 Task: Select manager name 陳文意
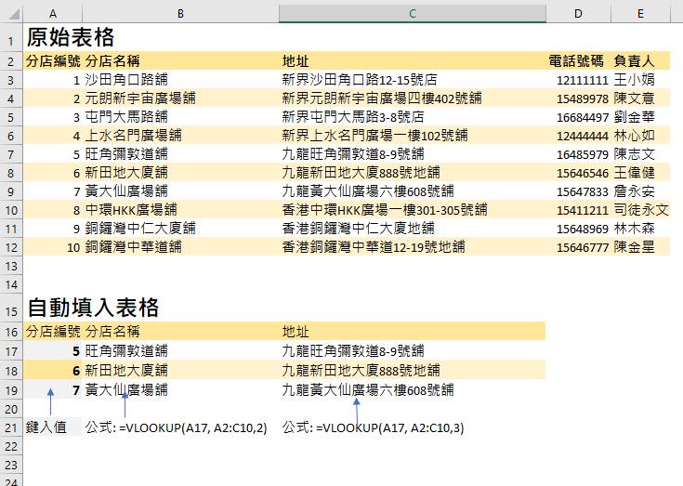[x=634, y=99]
